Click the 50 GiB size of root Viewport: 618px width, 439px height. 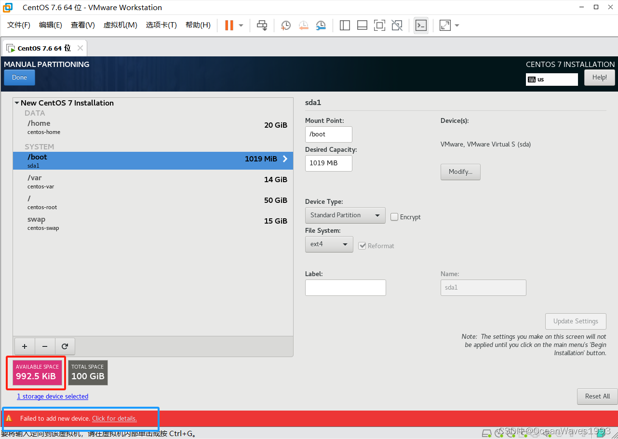(276, 200)
